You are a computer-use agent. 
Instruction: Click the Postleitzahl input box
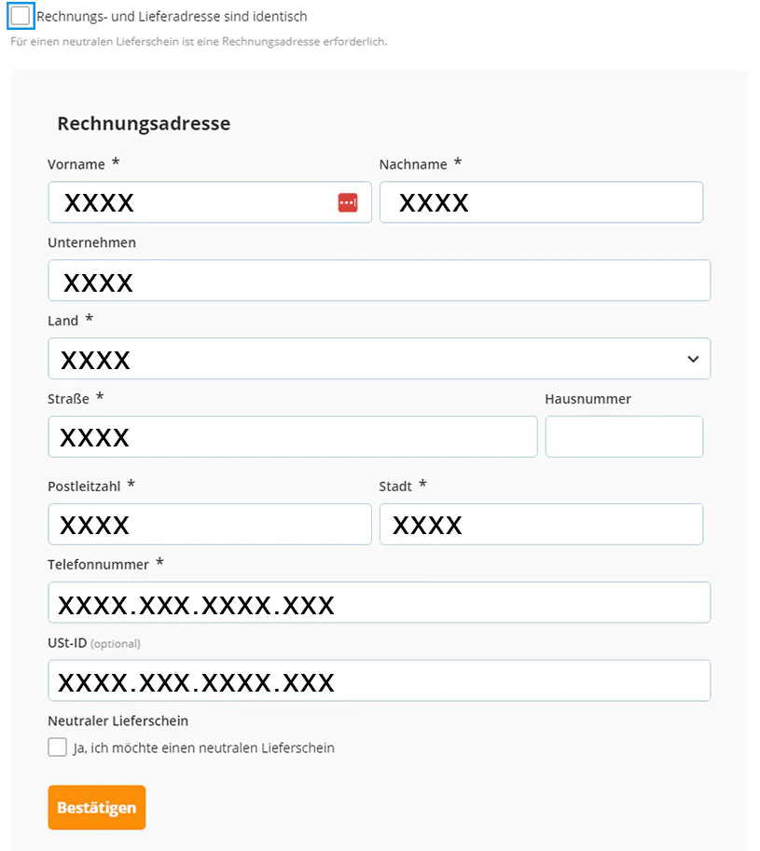[x=210, y=525]
